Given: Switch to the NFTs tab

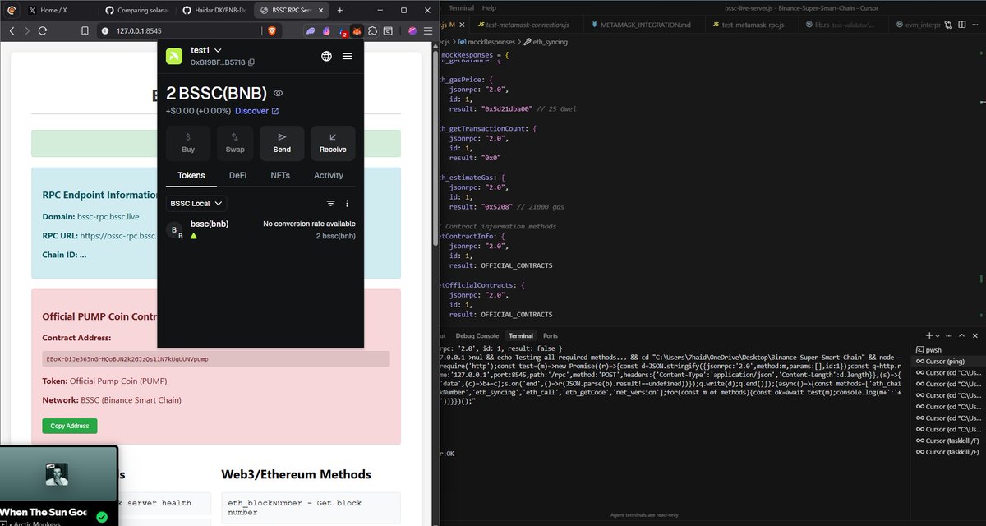Looking at the screenshot, I should pos(280,175).
